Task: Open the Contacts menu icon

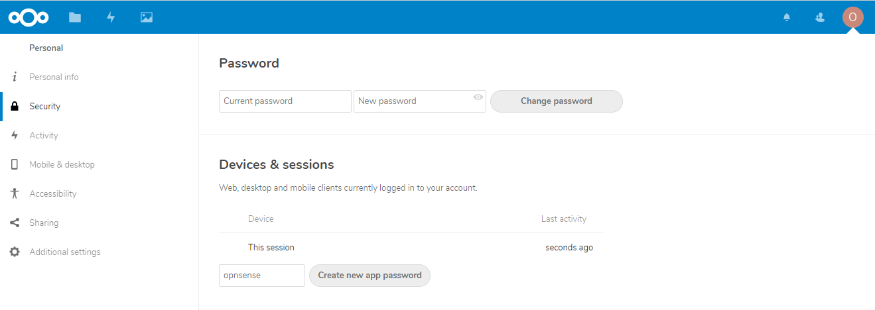Action: pyautogui.click(x=820, y=17)
